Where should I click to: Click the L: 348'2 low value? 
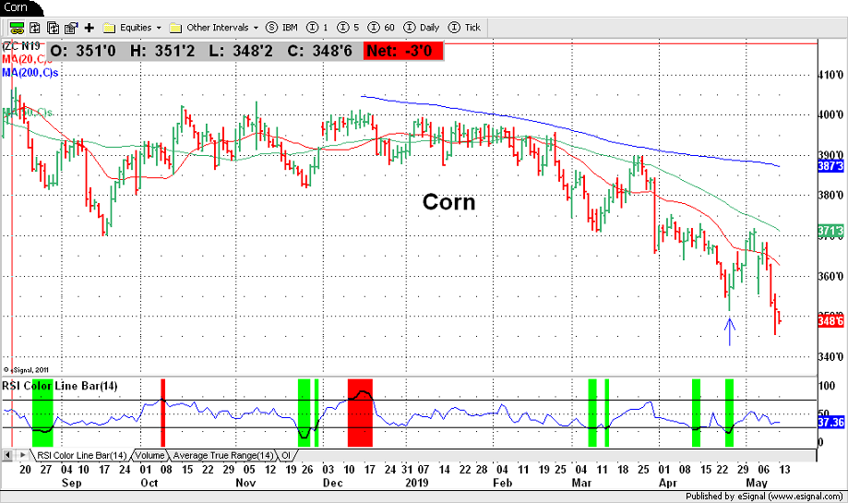point(241,51)
